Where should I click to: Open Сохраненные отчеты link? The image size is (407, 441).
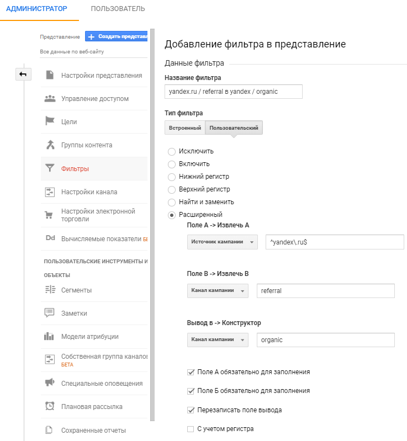tap(93, 431)
